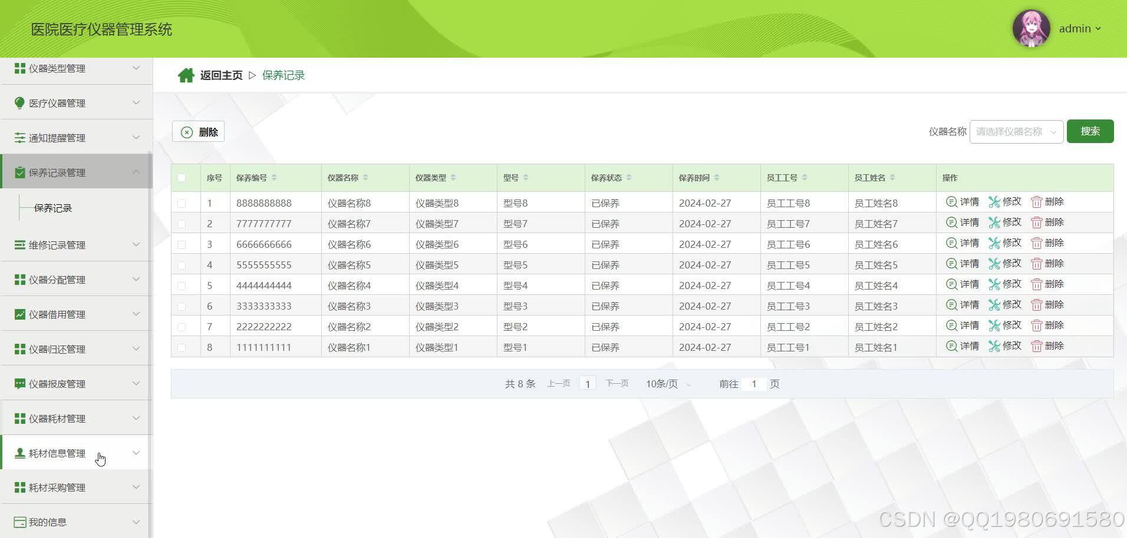This screenshot has width=1127, height=538.
Task: Click the 我的信息 card icon
Action: point(20,522)
